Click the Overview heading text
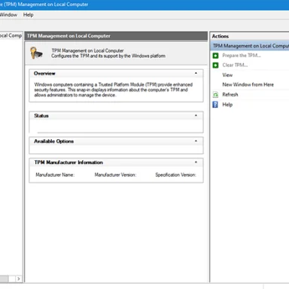 tap(44, 74)
